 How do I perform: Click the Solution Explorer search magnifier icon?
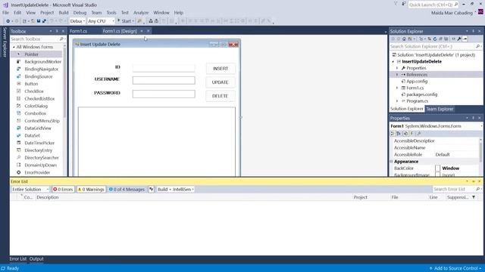coord(478,46)
